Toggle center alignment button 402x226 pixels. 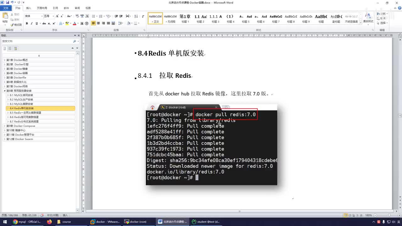click(x=99, y=23)
